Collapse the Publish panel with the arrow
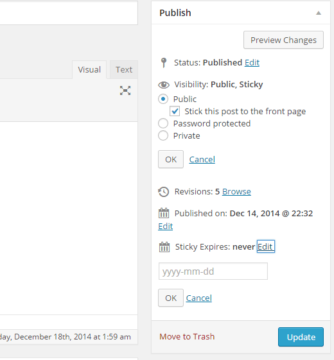This screenshot has height=360, width=334. [x=319, y=13]
